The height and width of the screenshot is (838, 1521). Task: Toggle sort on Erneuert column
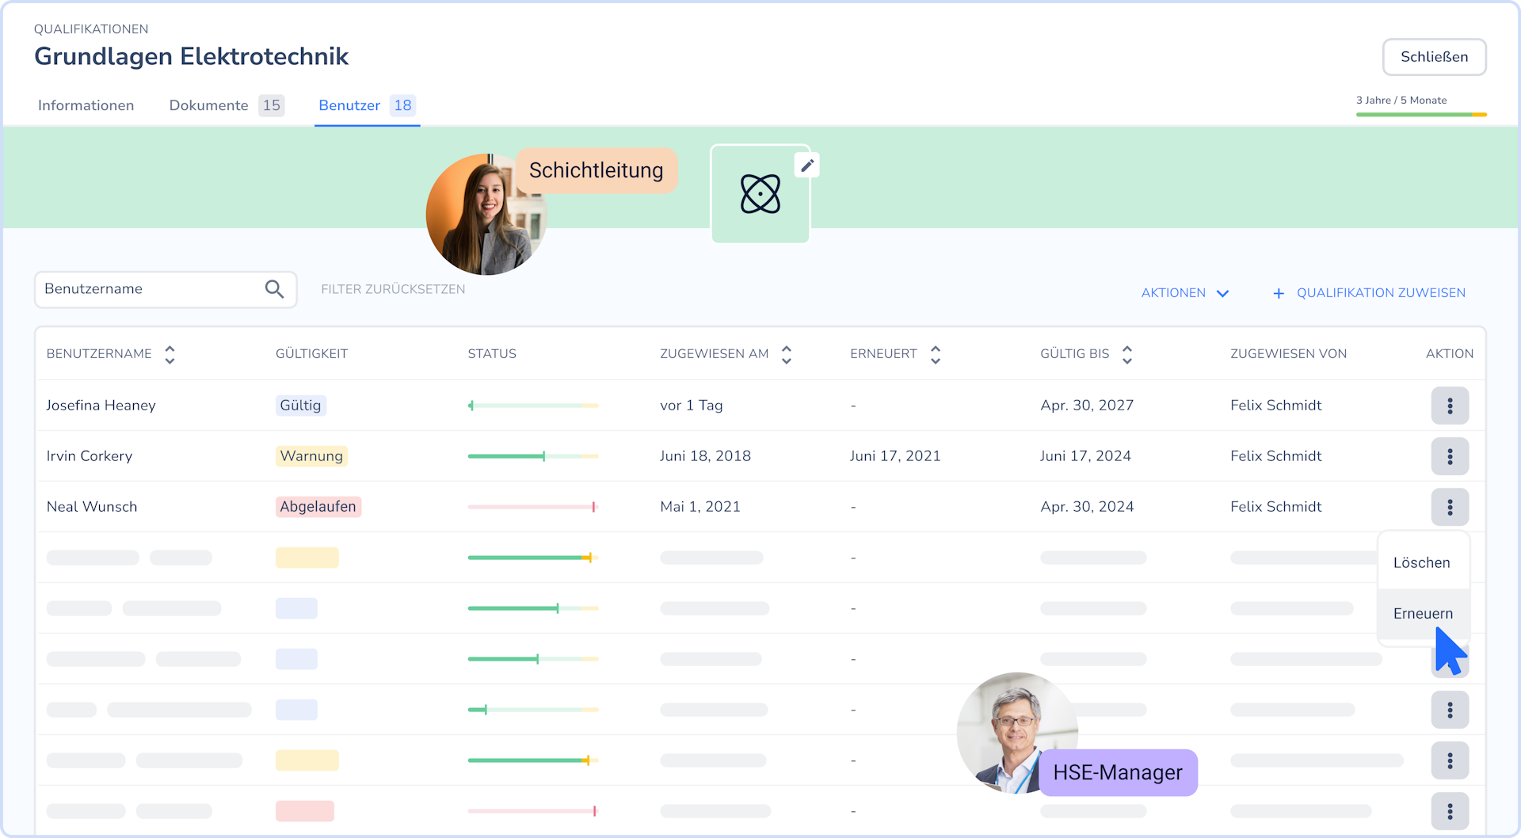coord(935,354)
